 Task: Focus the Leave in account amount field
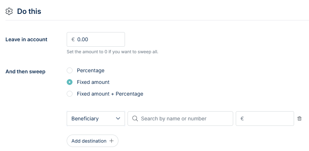click(x=98, y=39)
